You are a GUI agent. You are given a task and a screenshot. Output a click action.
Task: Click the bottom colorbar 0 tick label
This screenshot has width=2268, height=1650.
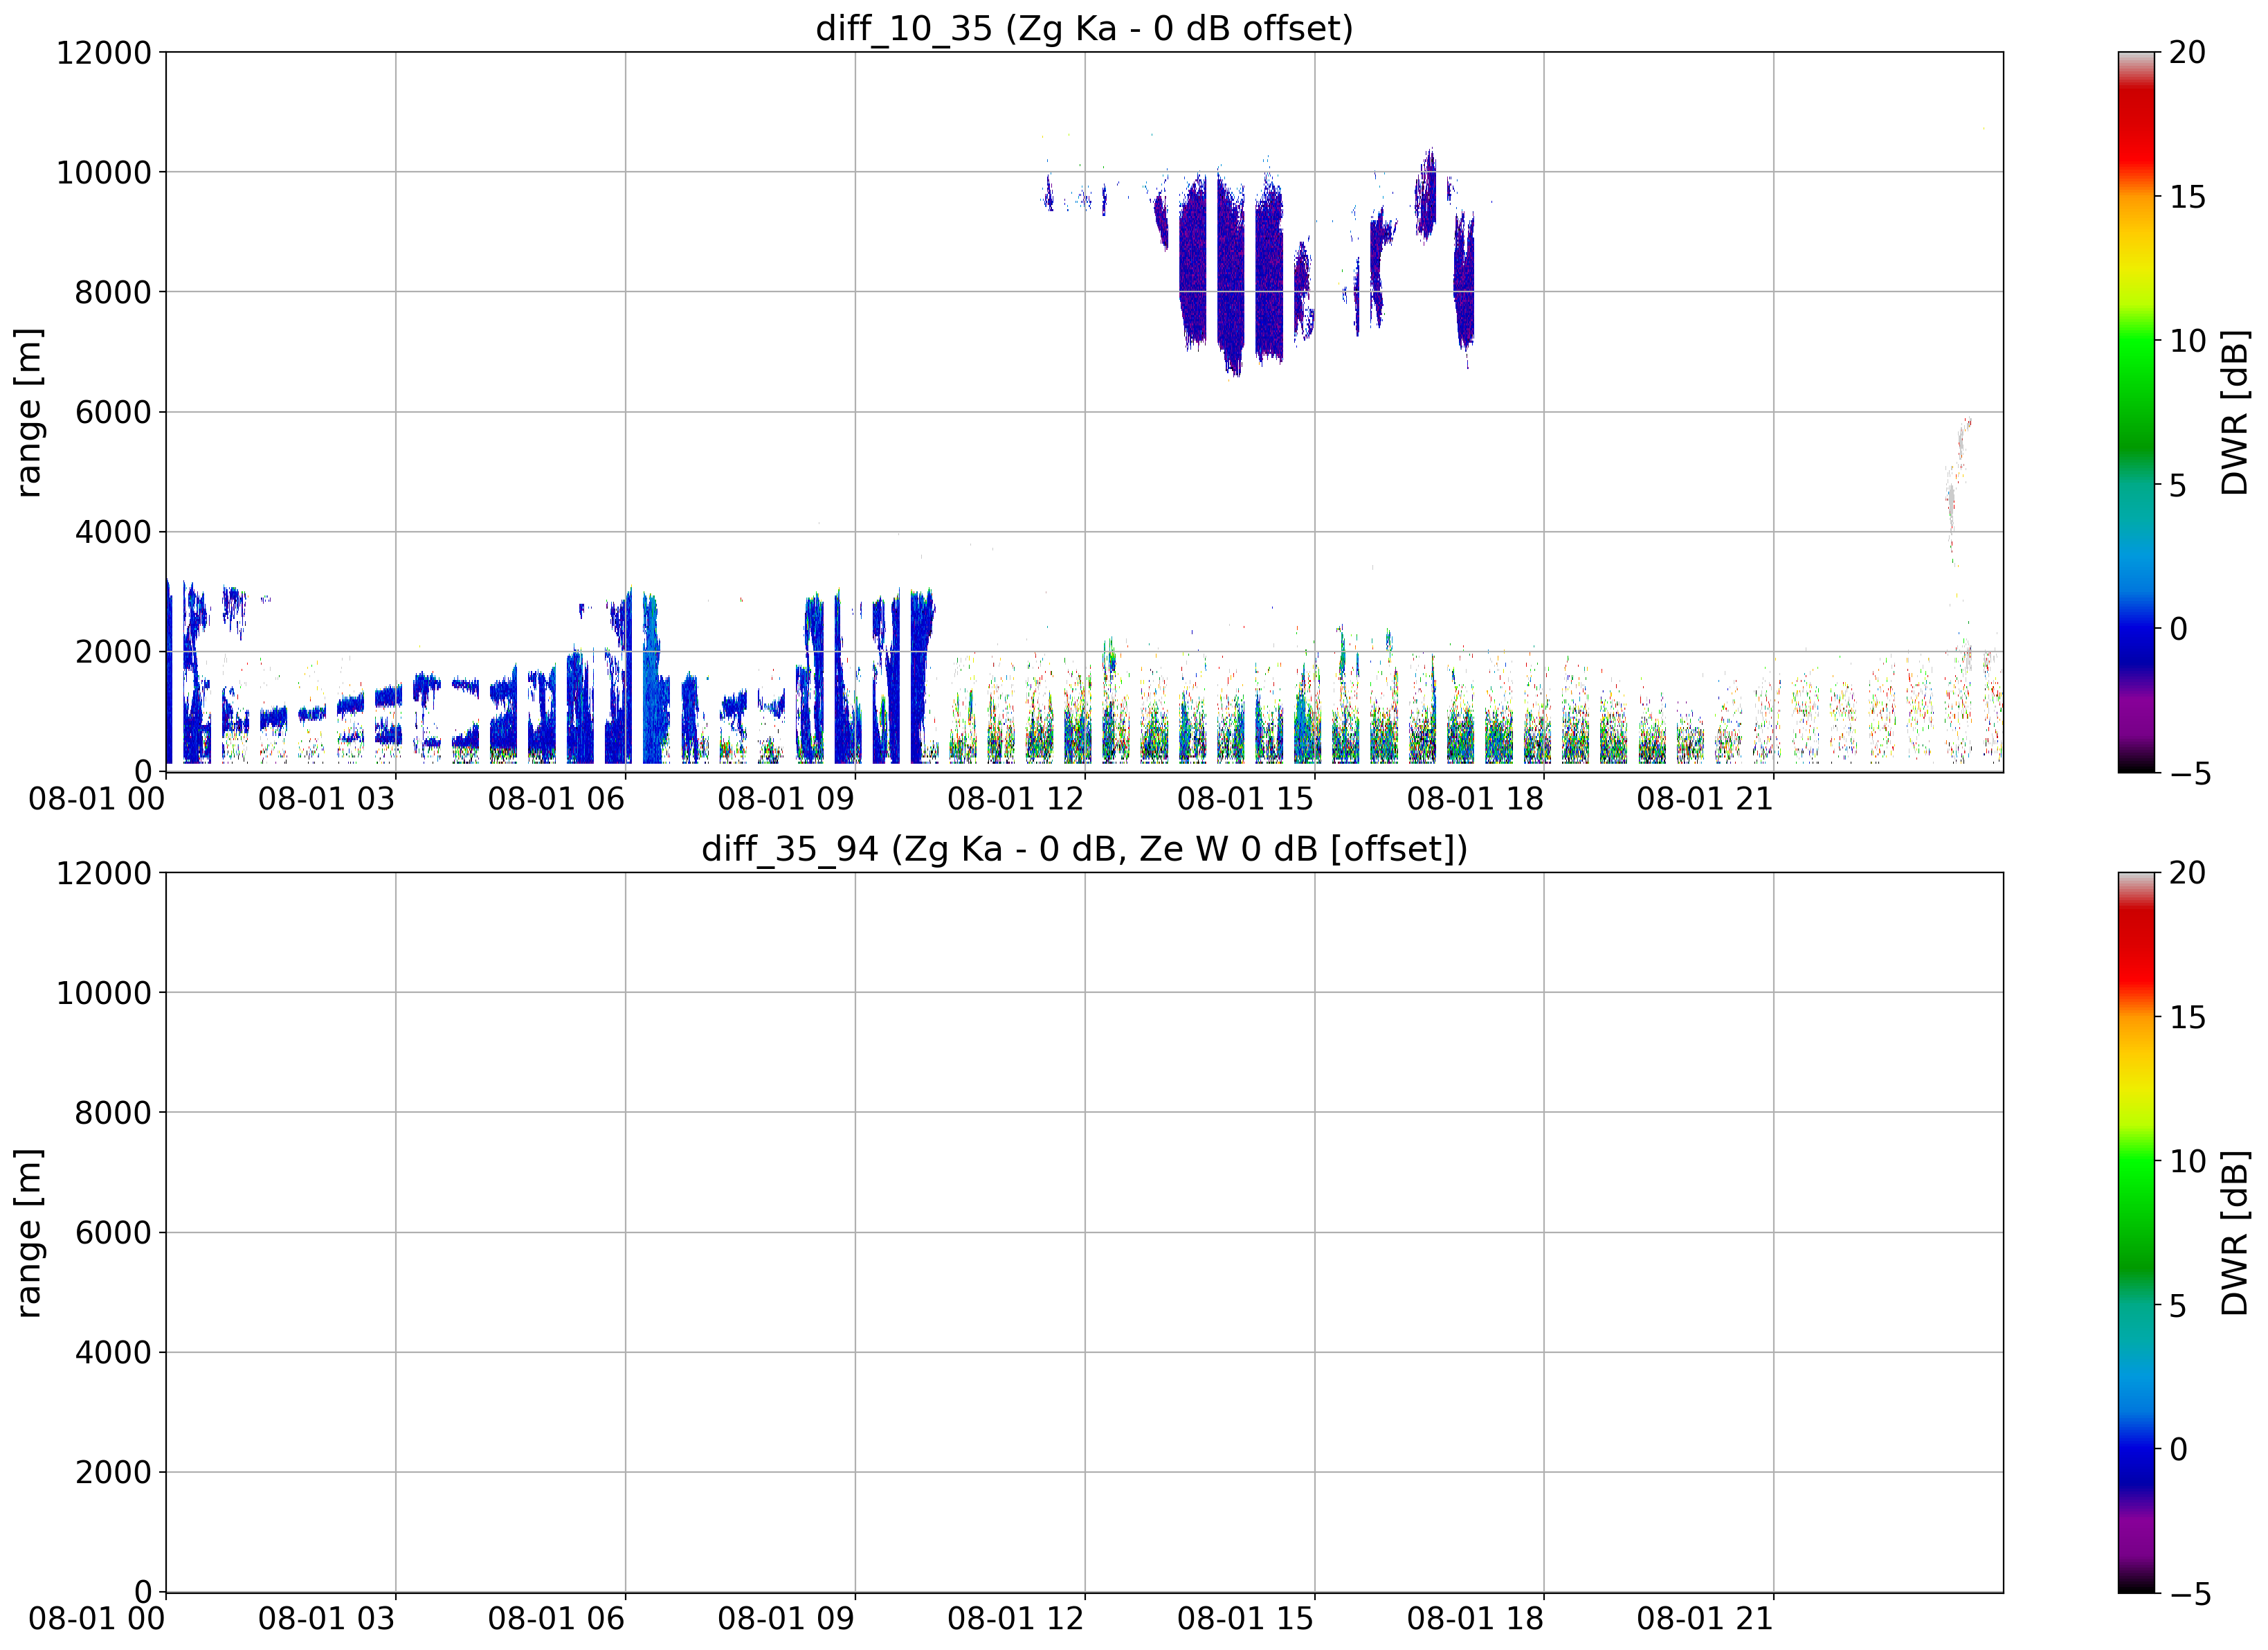tap(2178, 1450)
